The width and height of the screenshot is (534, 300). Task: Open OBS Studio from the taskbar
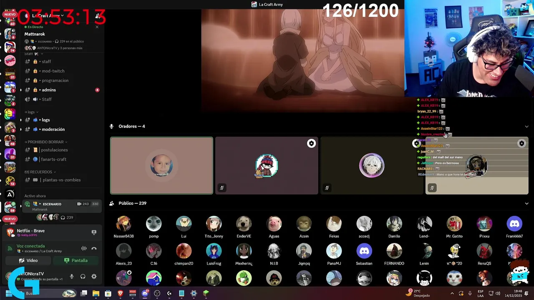157,293
